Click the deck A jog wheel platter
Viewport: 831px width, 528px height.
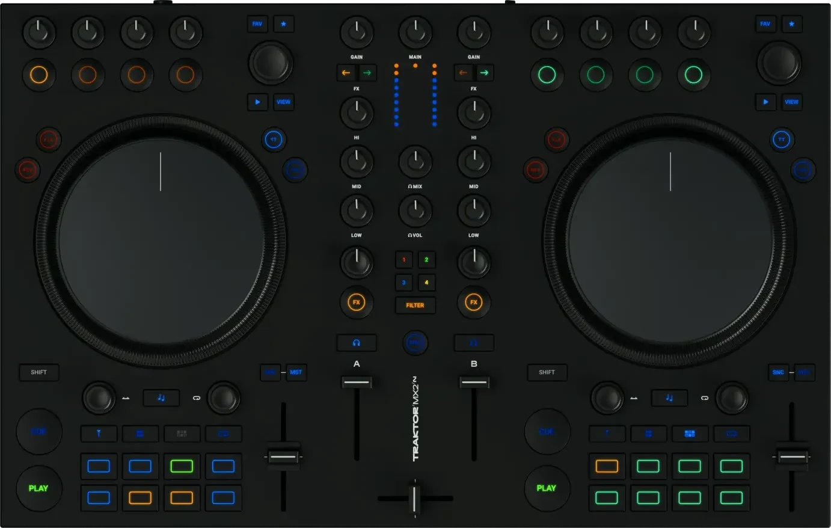point(161,242)
